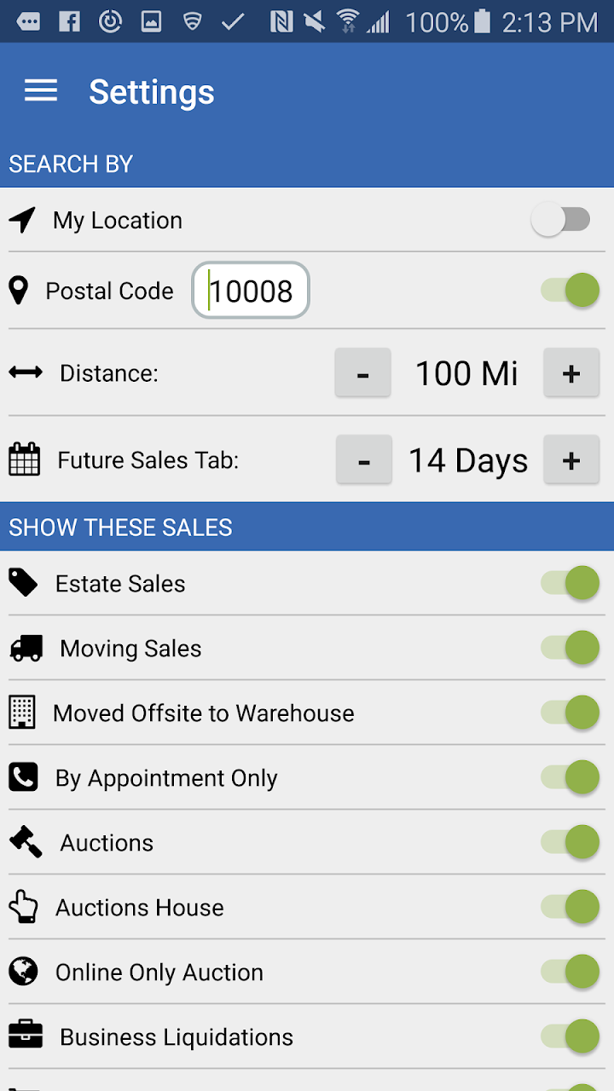Tap the My Location arrow icon

tap(22, 220)
